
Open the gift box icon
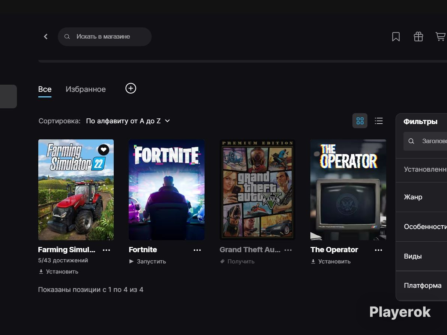pos(418,37)
